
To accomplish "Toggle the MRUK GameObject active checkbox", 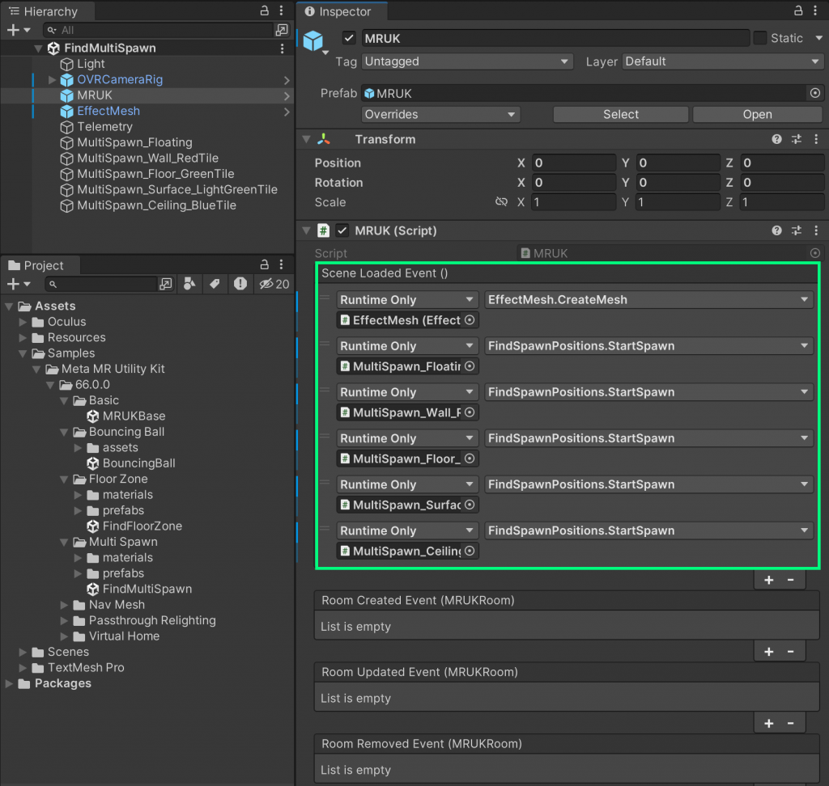I will 349,38.
